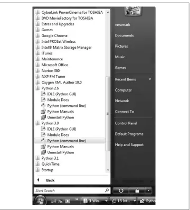The height and width of the screenshot is (210, 190).
Task: Click the user account picture
Action: click(133, 11)
